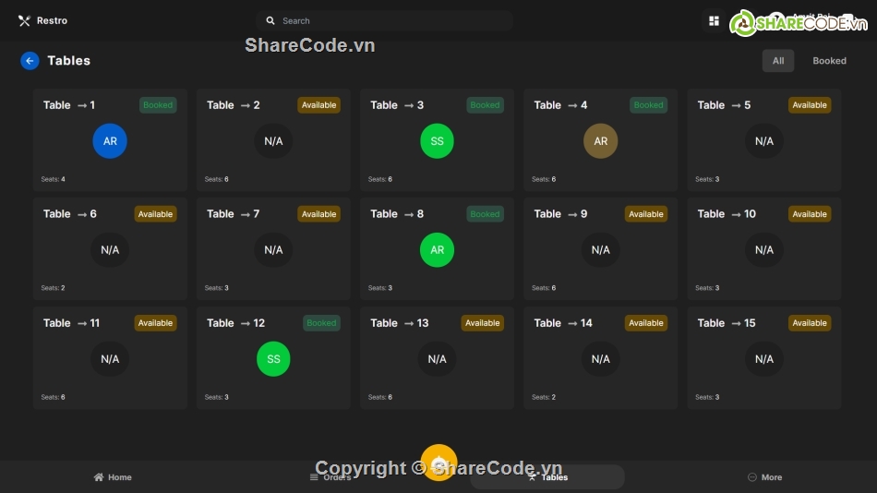Open the More menu
The width and height of the screenshot is (877, 493).
(764, 477)
